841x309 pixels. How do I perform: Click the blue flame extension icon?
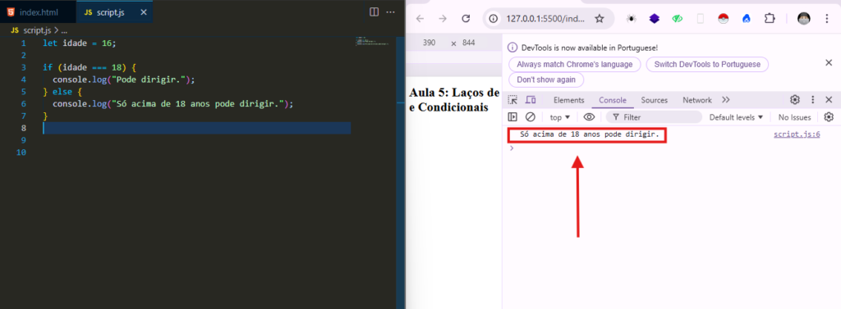pyautogui.click(x=746, y=19)
